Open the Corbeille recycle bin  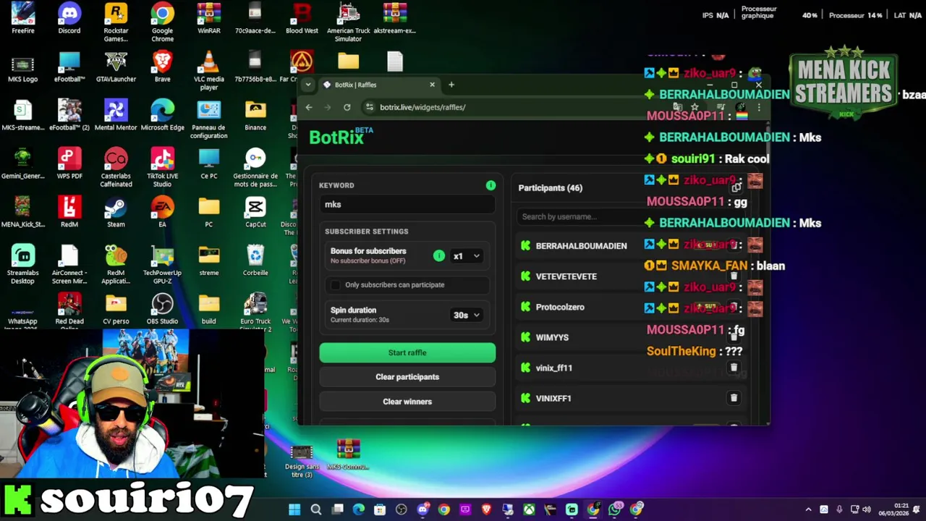pyautogui.click(x=255, y=260)
